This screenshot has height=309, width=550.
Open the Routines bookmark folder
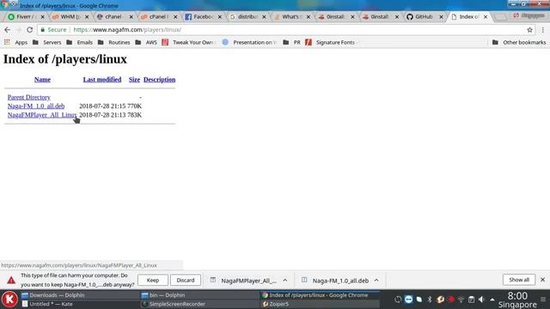113,42
